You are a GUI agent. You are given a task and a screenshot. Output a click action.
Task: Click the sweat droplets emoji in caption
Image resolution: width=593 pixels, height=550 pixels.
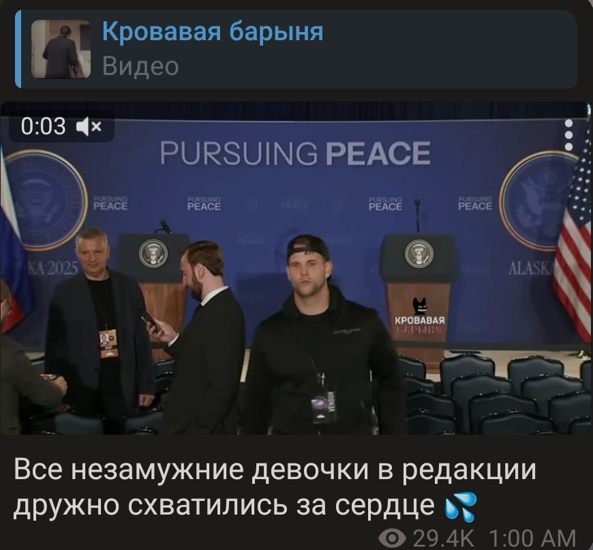(461, 507)
